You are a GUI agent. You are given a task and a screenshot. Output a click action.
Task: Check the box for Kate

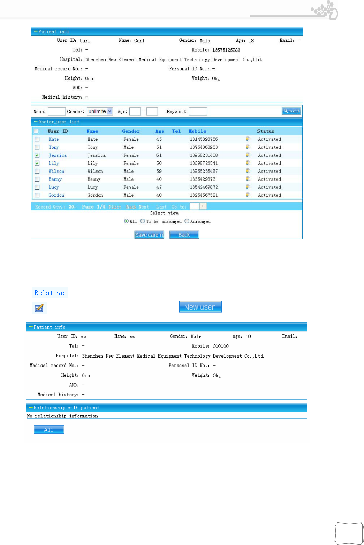click(x=37, y=139)
